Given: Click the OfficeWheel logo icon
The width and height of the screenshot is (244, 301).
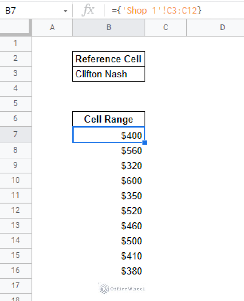Looking at the screenshot, I should [x=104, y=289].
